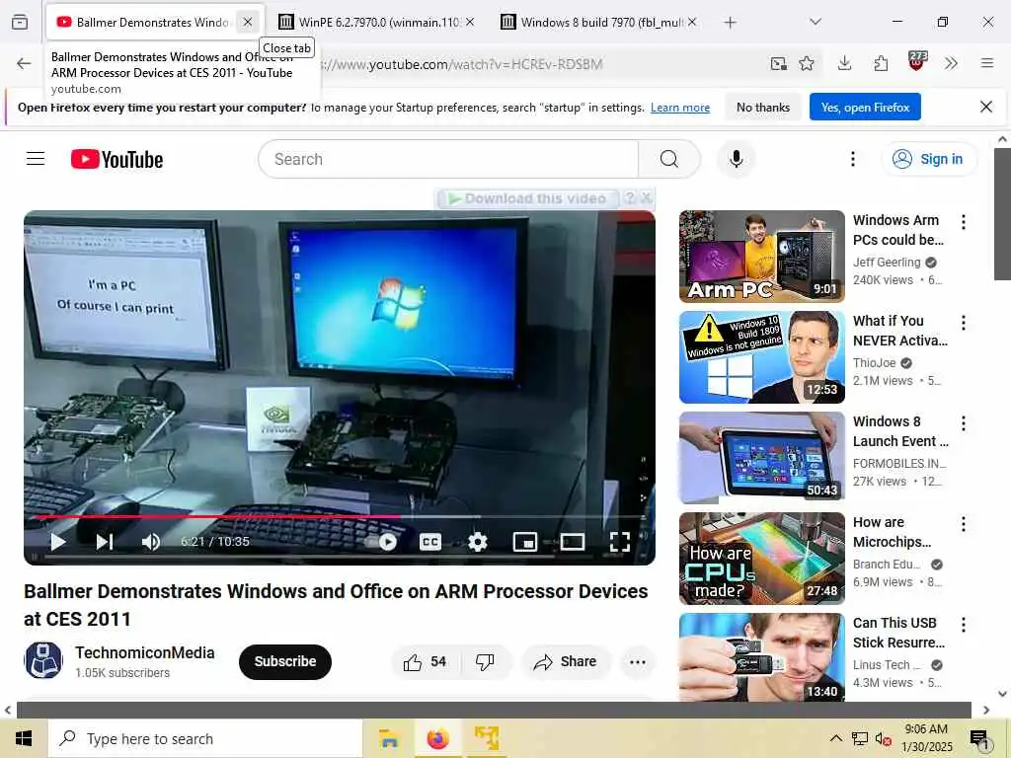
Task: Skip to next video
Action: click(105, 542)
